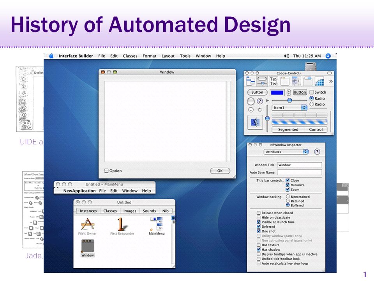Uncheck the Minimize title bar control

coord(288,185)
